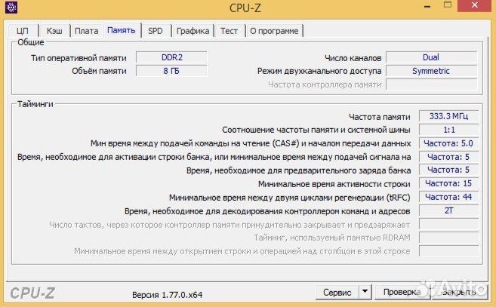Viewport: 496px width, 307px height.
Task: Click the empty field beside открытием строки
Action: pyautogui.click(x=448, y=251)
